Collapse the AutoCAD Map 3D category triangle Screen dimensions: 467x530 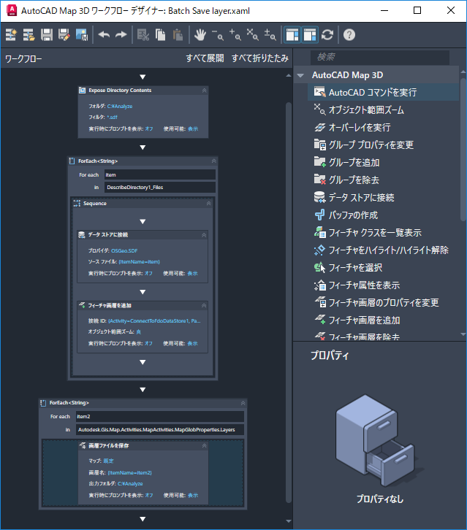[300, 75]
